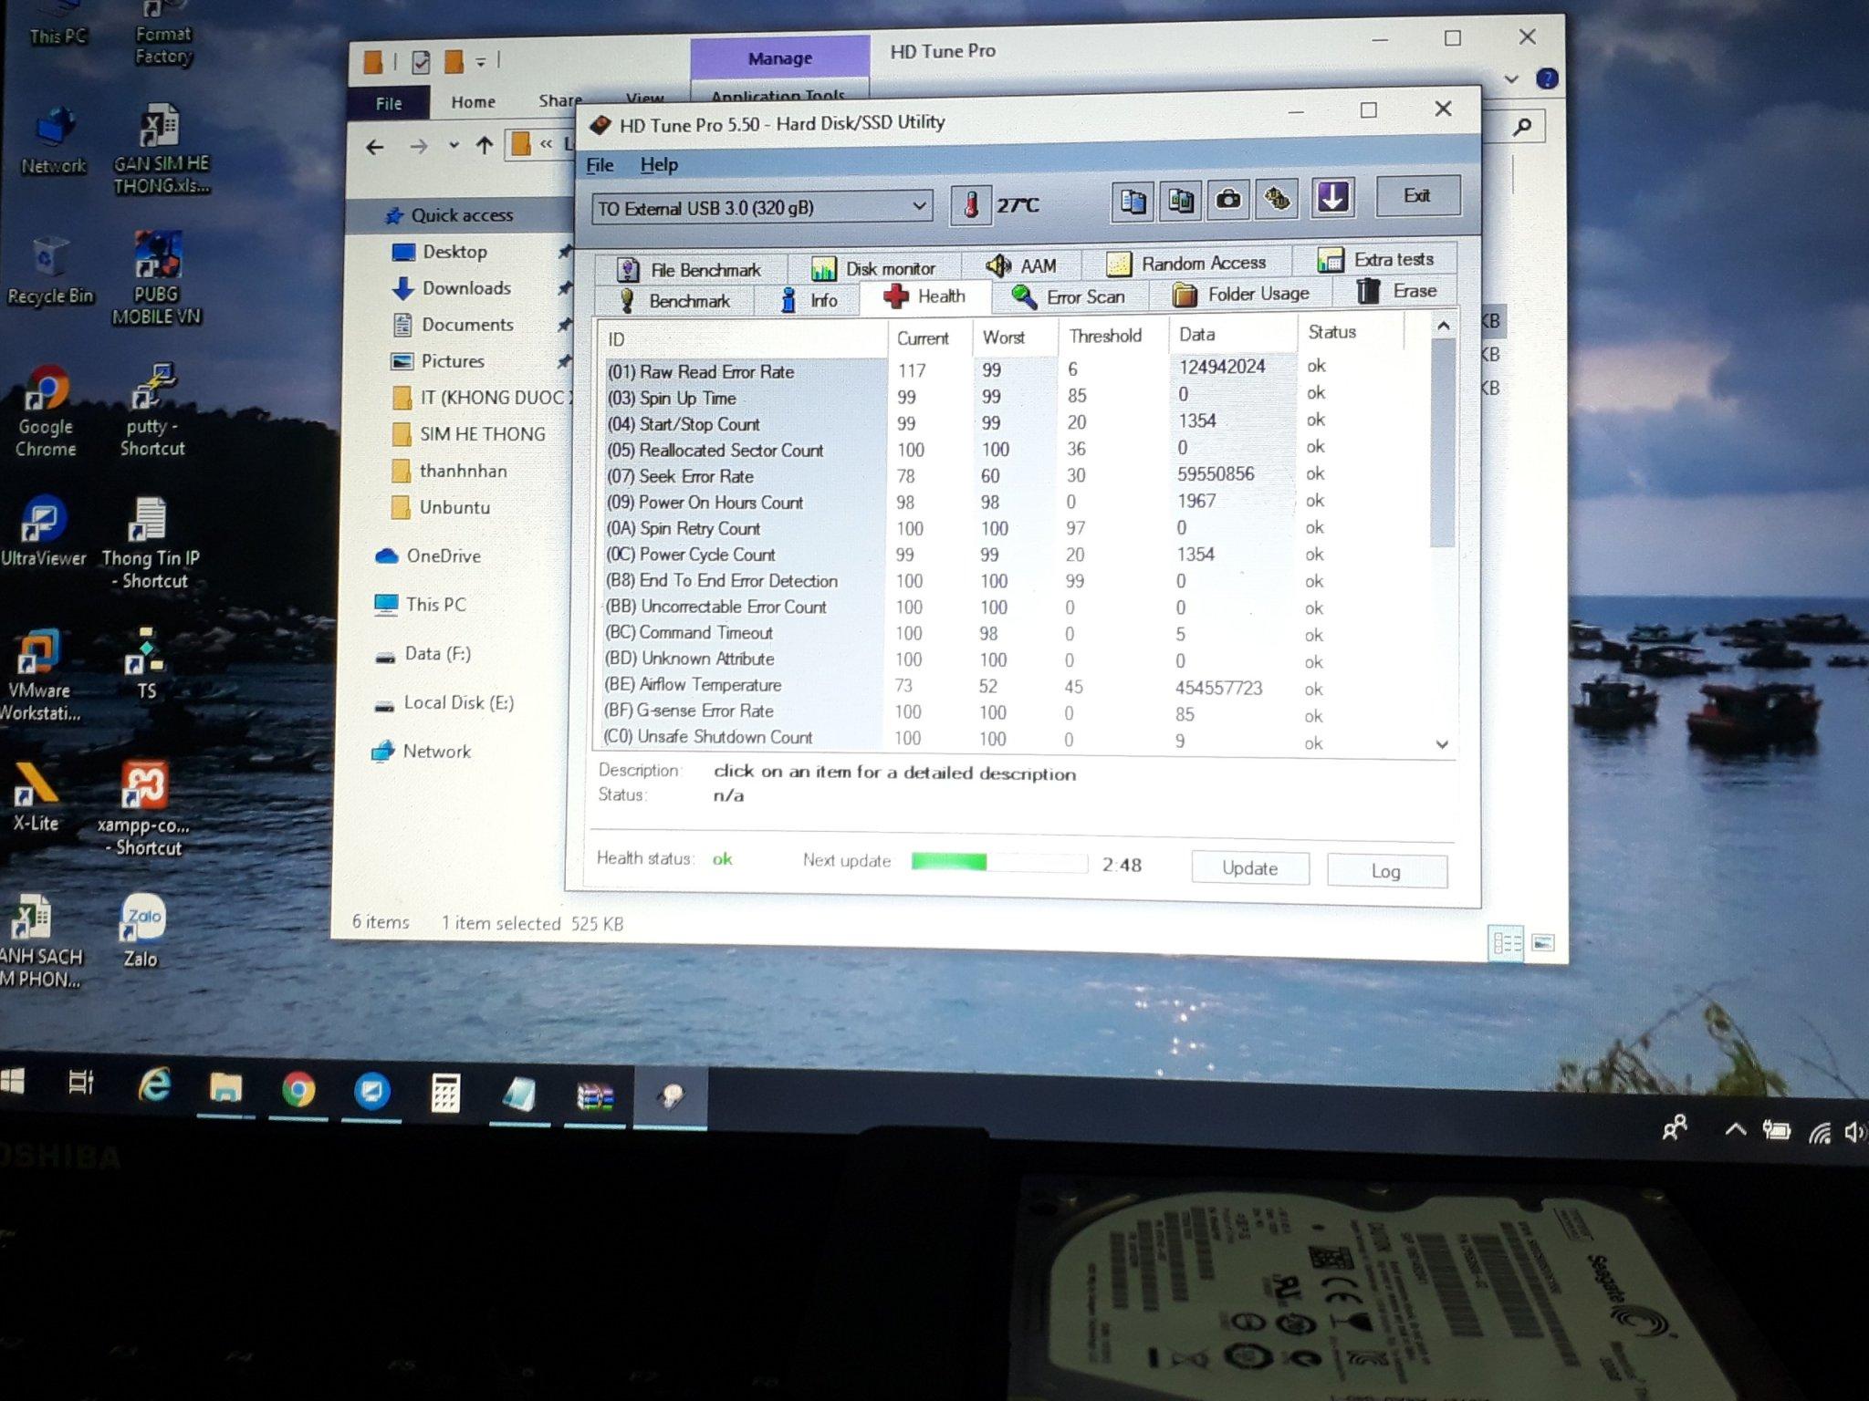This screenshot has width=1869, height=1401.
Task: Select the PUBG MOBILE VN desktop icon
Action: click(157, 278)
